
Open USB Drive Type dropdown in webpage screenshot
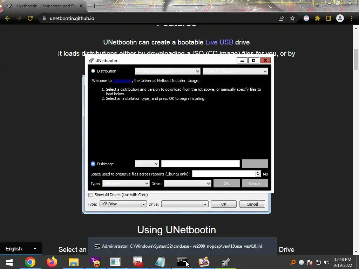tap(123, 204)
